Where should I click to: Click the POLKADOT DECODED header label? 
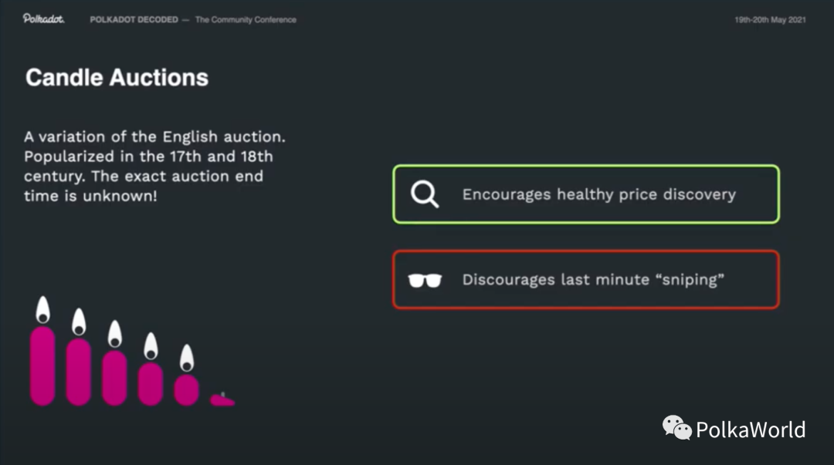click(133, 19)
